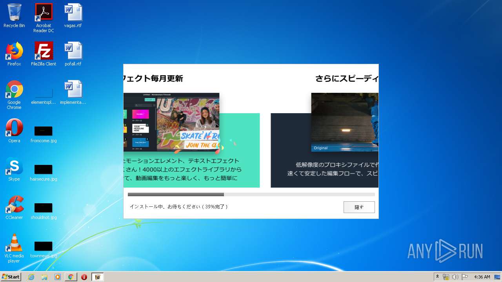Open the Windows Start menu

point(11,277)
